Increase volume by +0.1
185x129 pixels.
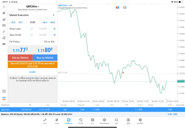point(45,22)
